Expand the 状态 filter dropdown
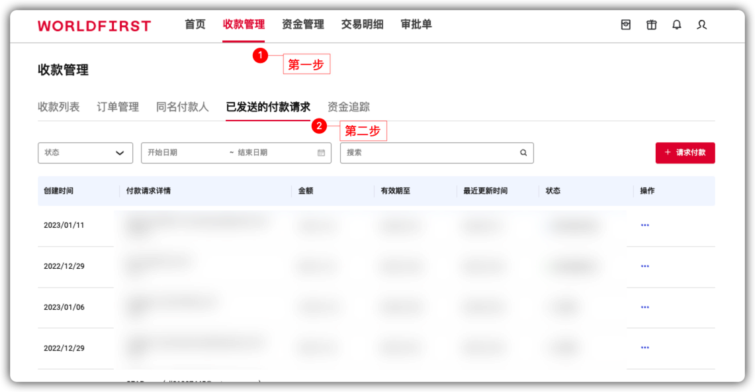755x392 pixels. point(85,153)
